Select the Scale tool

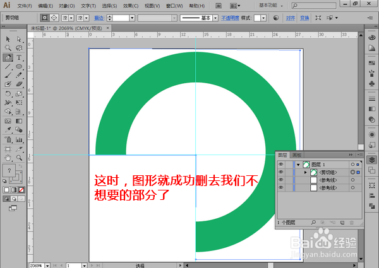pyautogui.click(x=19, y=93)
